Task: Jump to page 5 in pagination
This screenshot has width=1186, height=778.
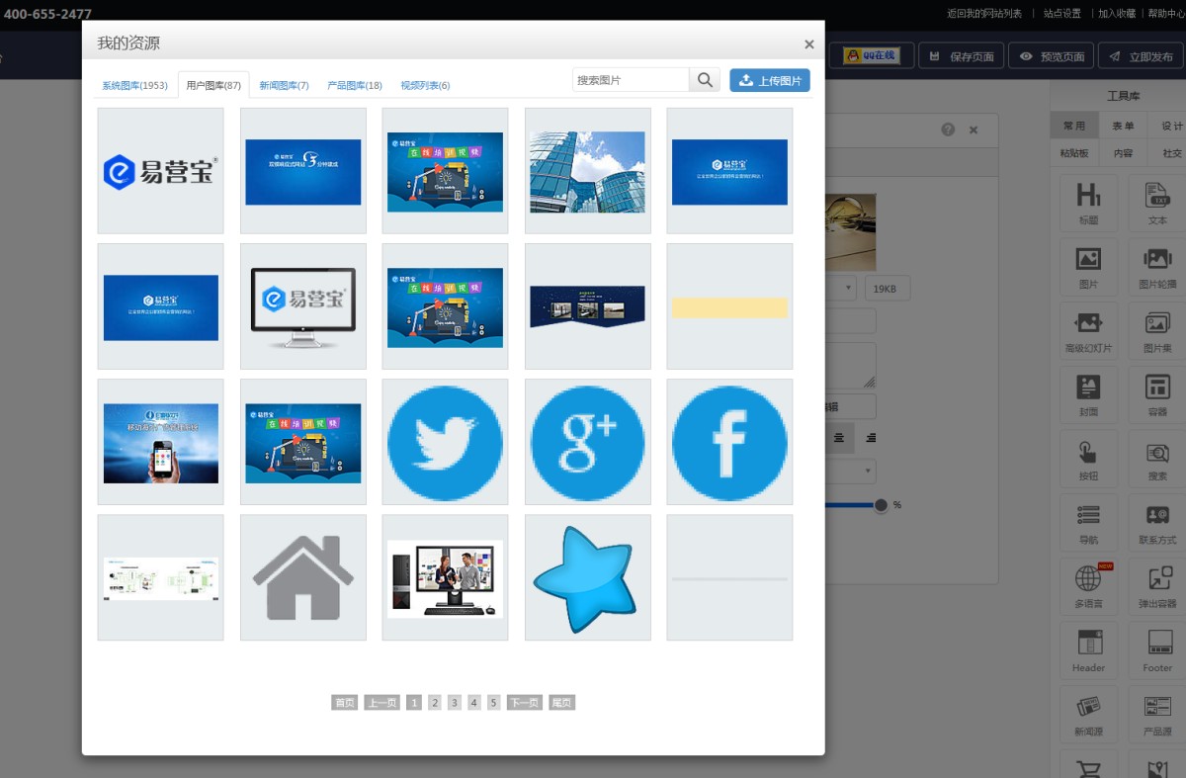Action: (x=494, y=703)
